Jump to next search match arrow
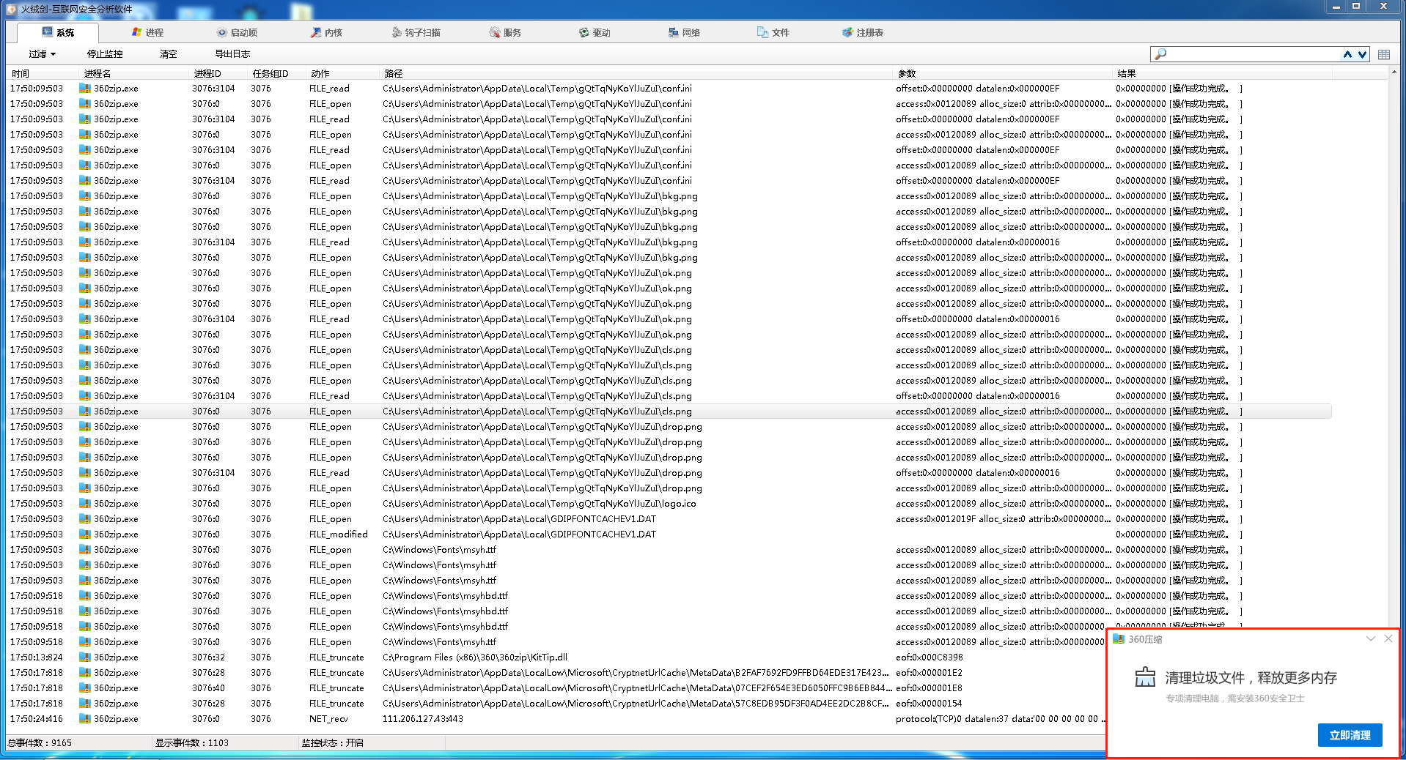Screen dimensions: 1406x760 click(1361, 54)
